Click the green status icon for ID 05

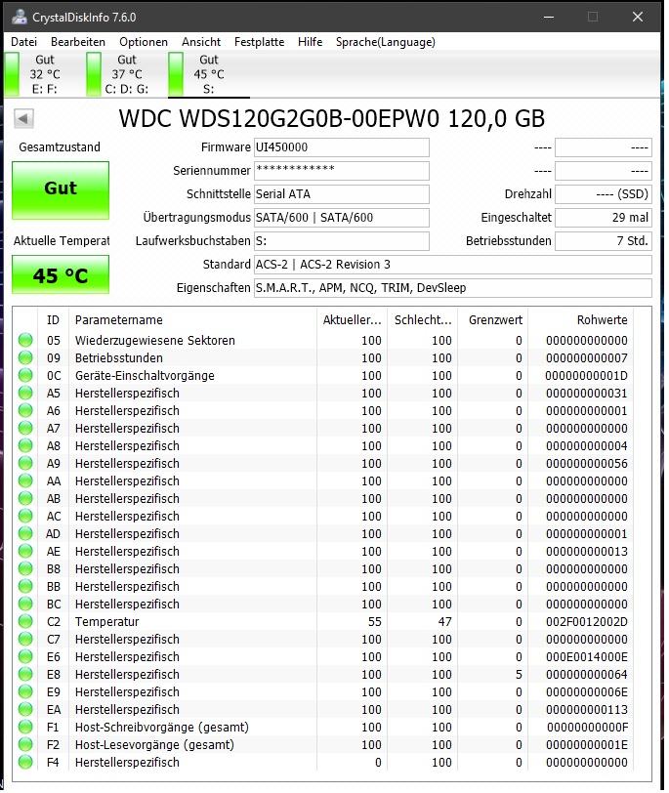[25, 340]
